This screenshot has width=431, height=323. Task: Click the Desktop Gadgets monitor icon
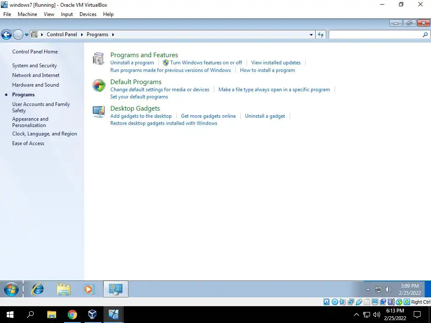click(98, 112)
